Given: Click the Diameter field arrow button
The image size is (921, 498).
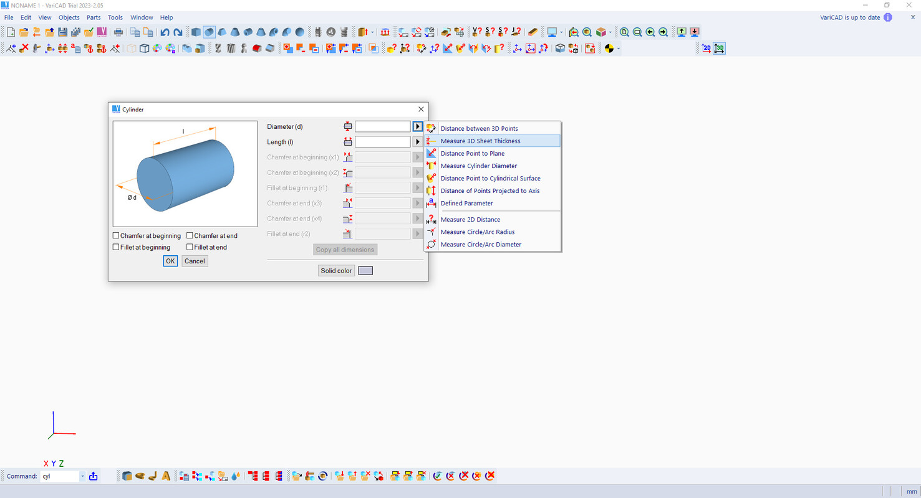Looking at the screenshot, I should (418, 126).
